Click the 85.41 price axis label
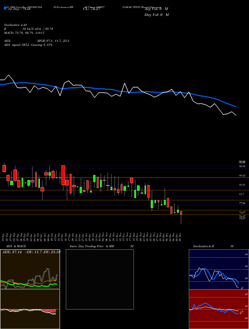Image resolution: width=249 pixels, height=329 pixels. 242,185
